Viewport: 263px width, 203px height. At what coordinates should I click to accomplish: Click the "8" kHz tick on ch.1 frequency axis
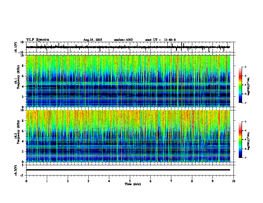tap(23, 66)
